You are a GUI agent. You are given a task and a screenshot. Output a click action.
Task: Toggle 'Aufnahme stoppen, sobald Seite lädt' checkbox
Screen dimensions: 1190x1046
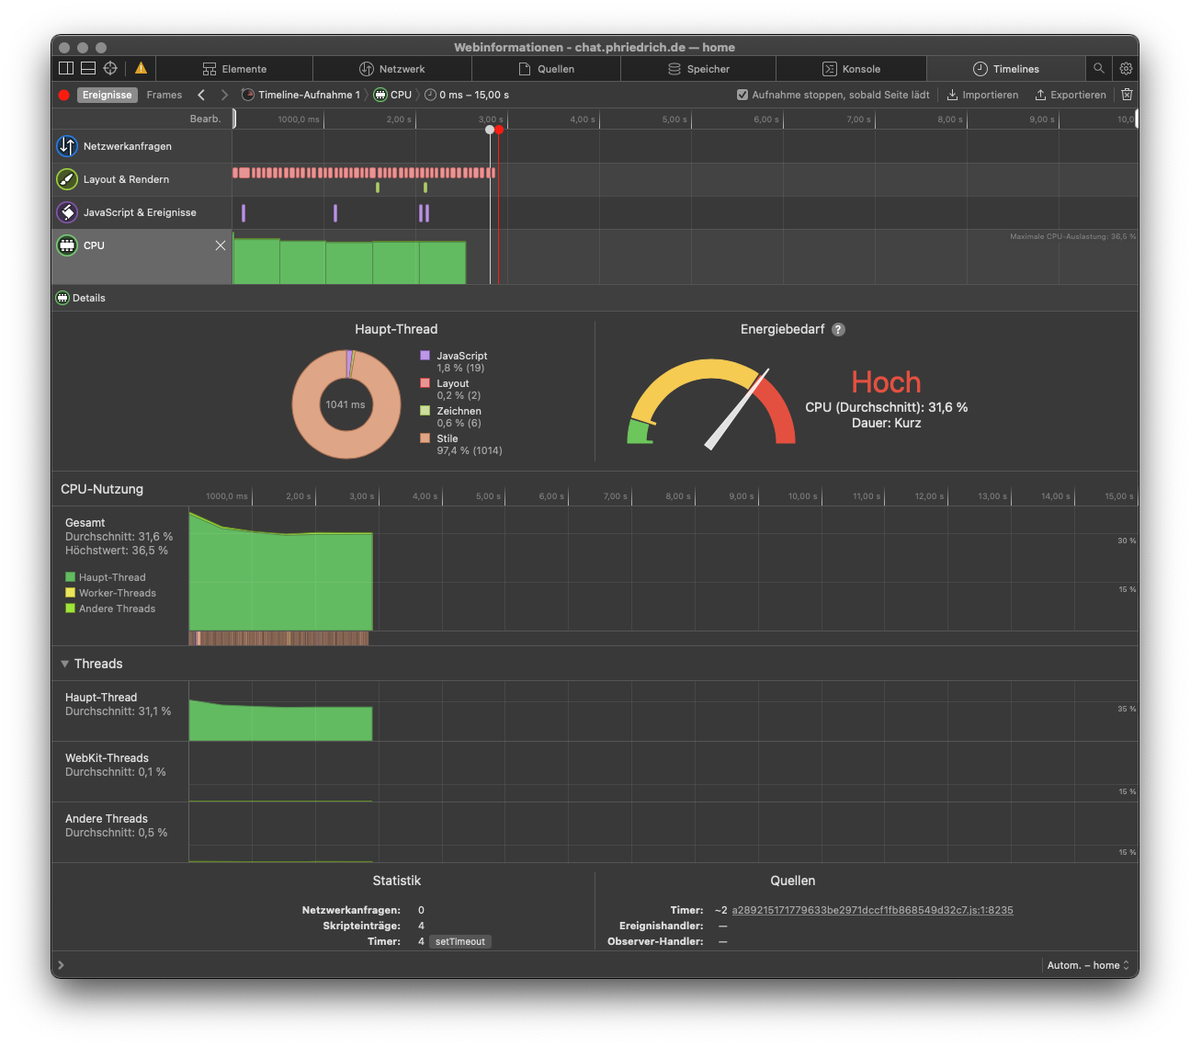[742, 95]
